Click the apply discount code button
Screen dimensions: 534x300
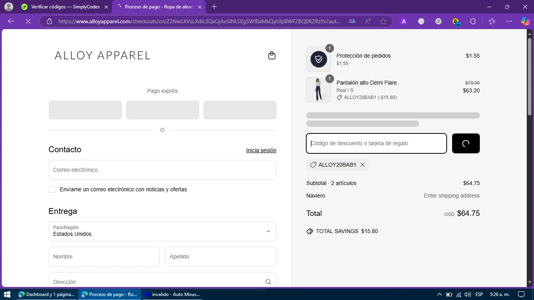pos(466,143)
